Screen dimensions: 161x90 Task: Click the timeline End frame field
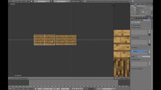tap(54, 89)
